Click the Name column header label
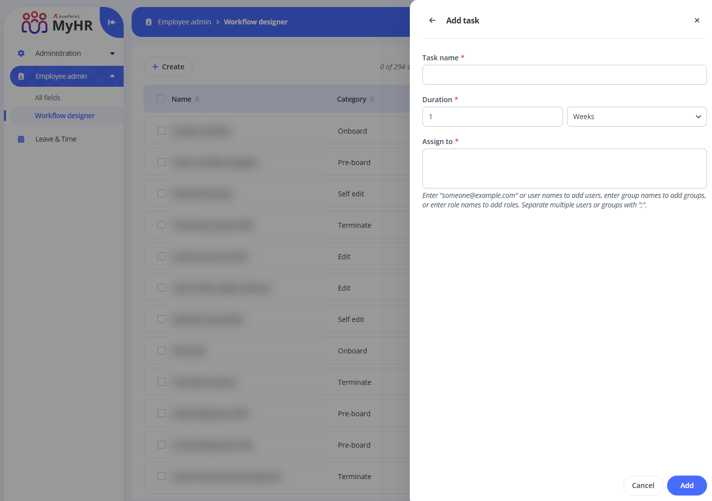712x501 pixels. coord(181,99)
